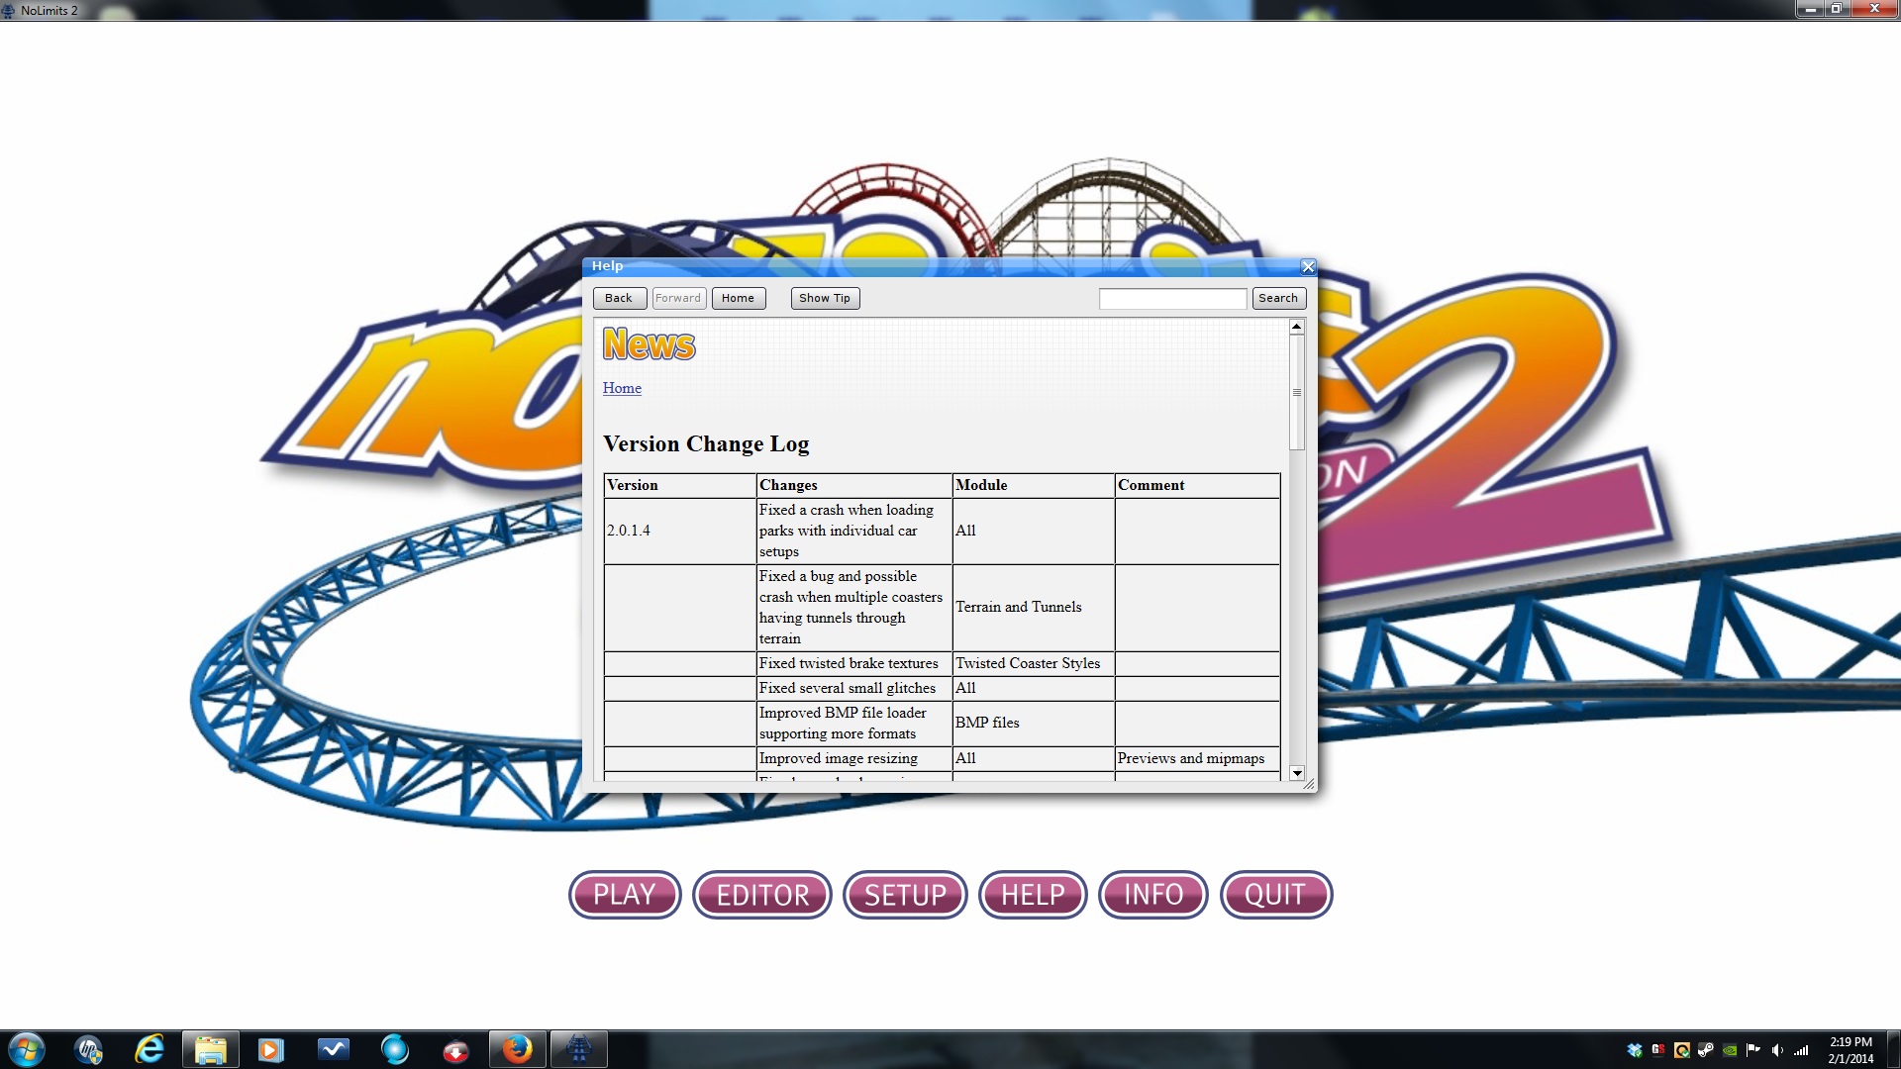The image size is (1901, 1069).
Task: Click Help scrollbar up arrow
Action: [x=1296, y=327]
